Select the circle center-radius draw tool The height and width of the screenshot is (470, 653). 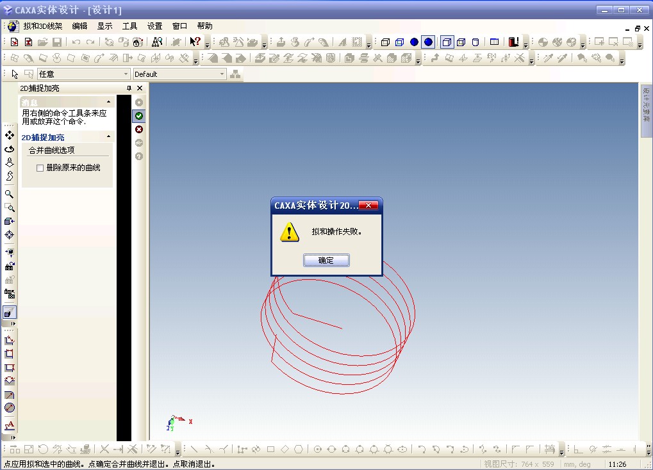click(318, 449)
